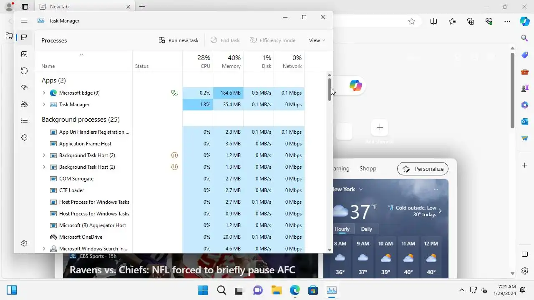Expand the second Background Task Host (2) group
The width and height of the screenshot is (534, 300).
[44, 167]
